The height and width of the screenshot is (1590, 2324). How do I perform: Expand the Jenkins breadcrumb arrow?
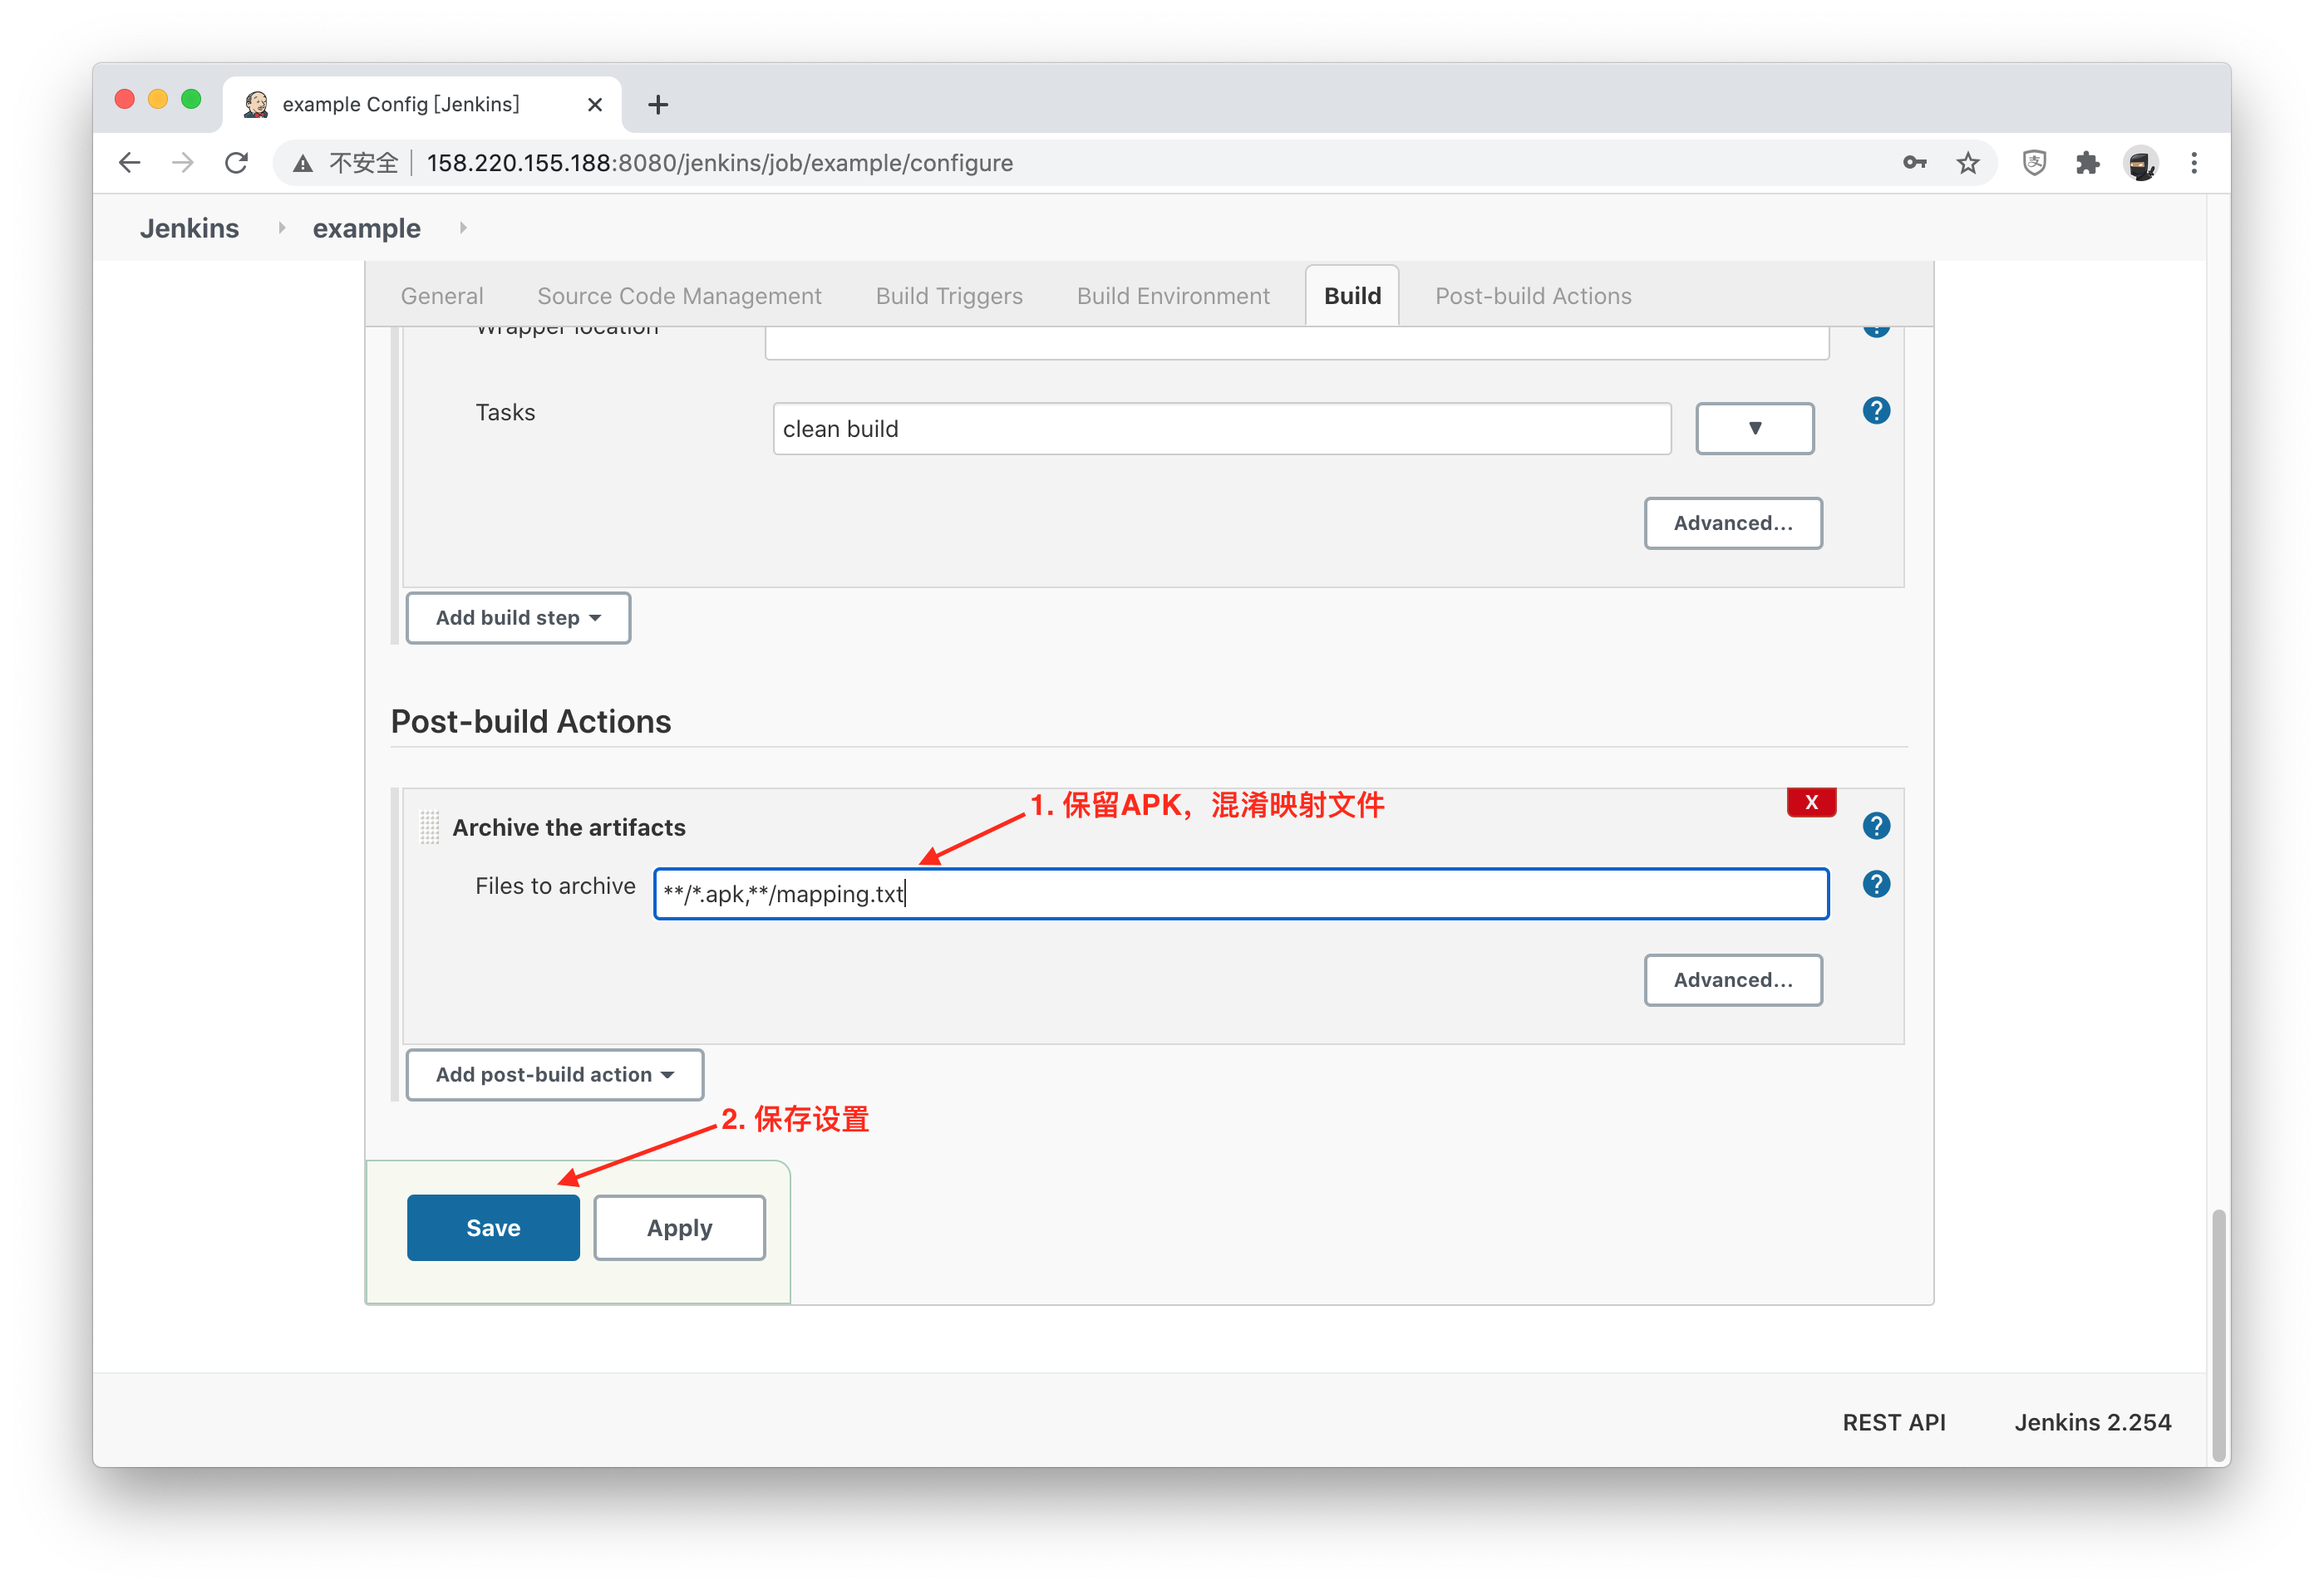pyautogui.click(x=281, y=228)
